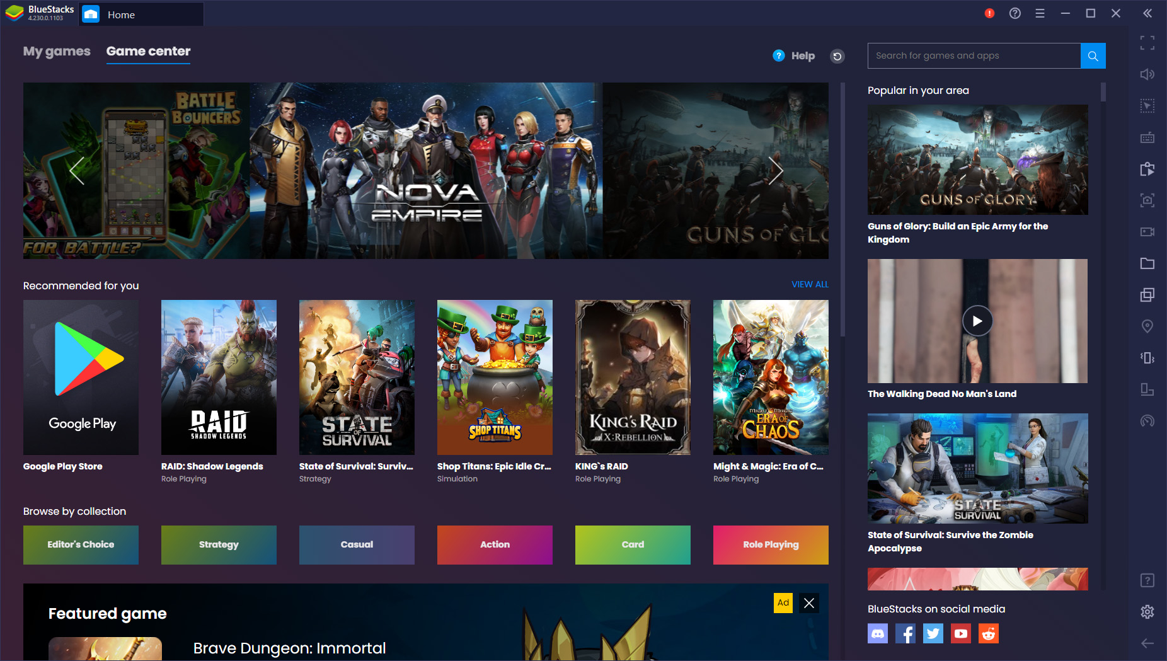Open the Card collection

tap(633, 544)
